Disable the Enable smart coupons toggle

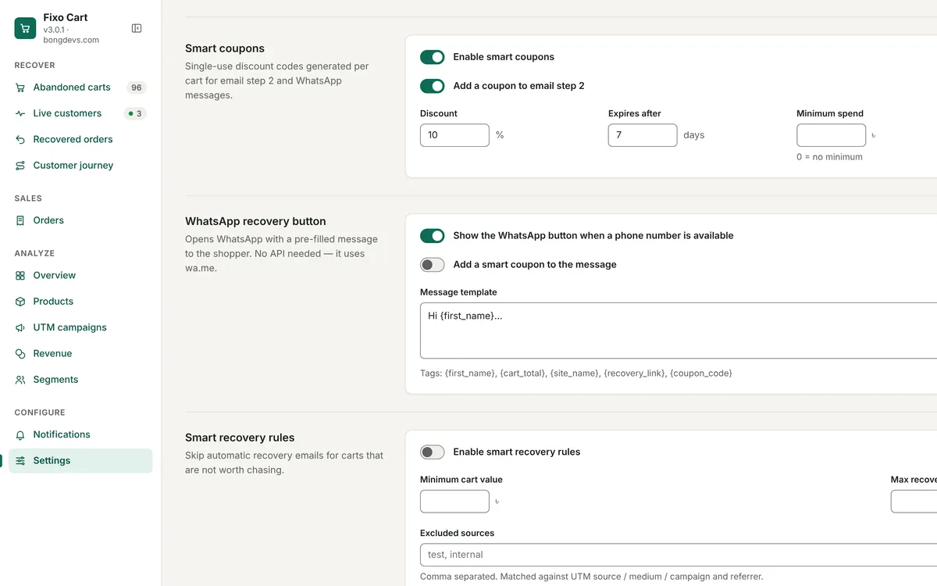click(432, 57)
